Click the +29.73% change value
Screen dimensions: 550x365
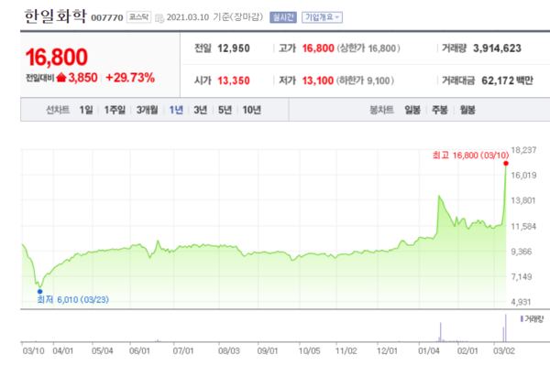pyautogui.click(x=130, y=78)
